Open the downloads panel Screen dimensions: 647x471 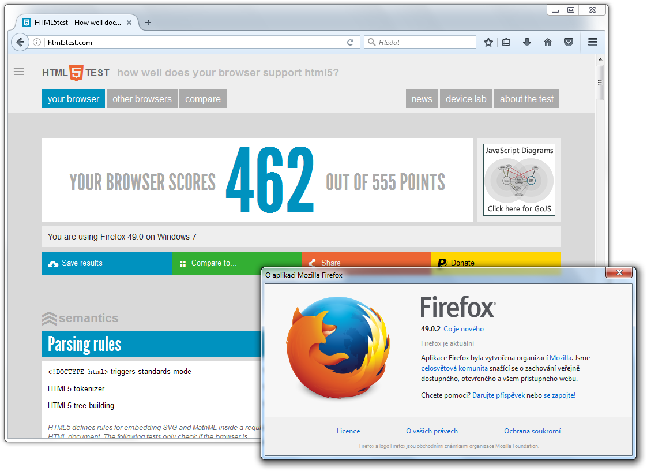[527, 42]
